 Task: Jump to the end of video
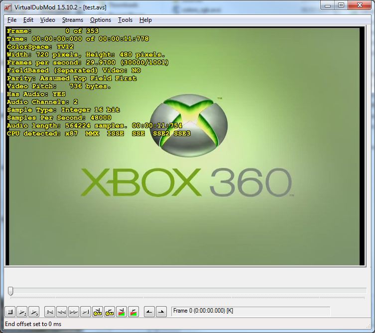(x=86, y=312)
